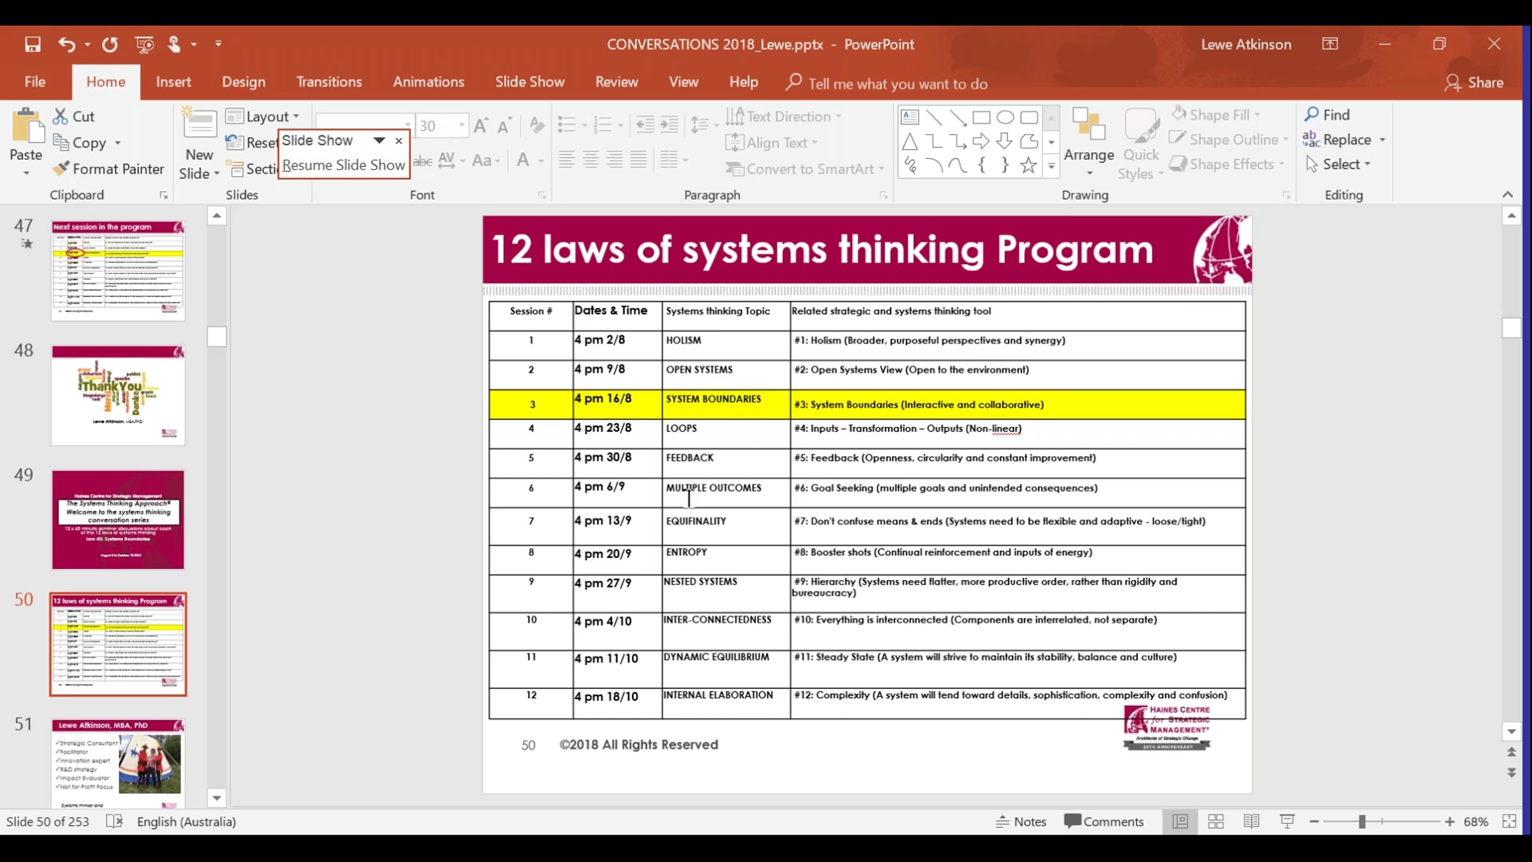Expand shapes gallery More arrow

coord(1051,166)
